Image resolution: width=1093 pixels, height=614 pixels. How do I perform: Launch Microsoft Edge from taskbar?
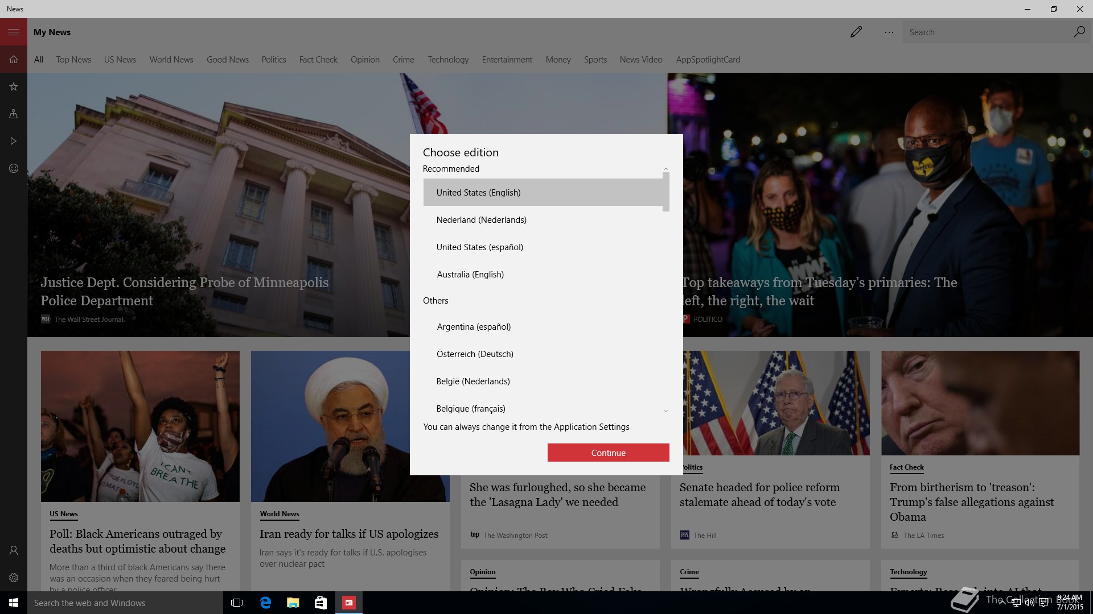tap(265, 603)
